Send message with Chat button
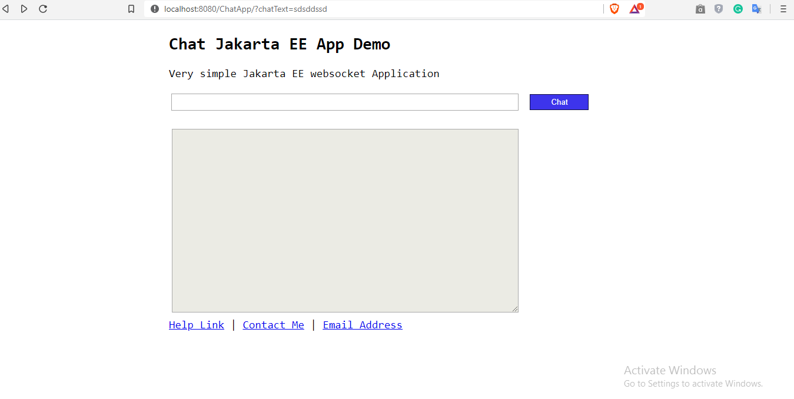The height and width of the screenshot is (399, 794). (x=559, y=102)
